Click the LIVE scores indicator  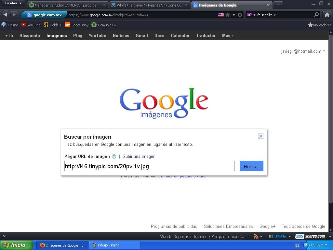[278, 236]
